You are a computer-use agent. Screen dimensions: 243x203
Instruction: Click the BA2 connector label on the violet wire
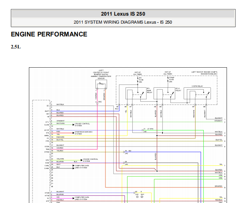100,102
